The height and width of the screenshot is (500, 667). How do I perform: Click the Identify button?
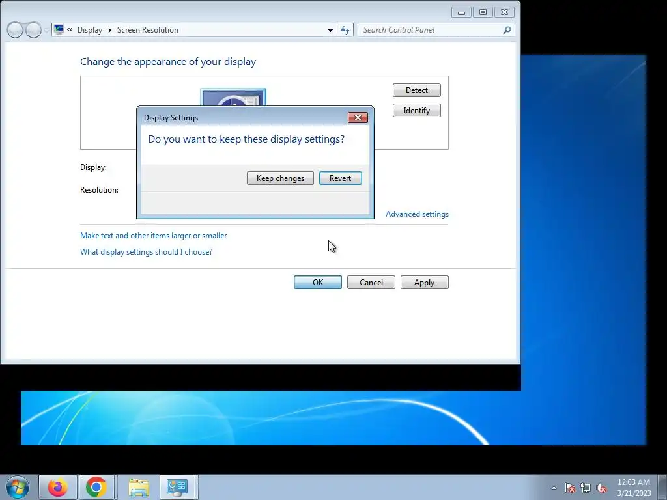[416, 111]
